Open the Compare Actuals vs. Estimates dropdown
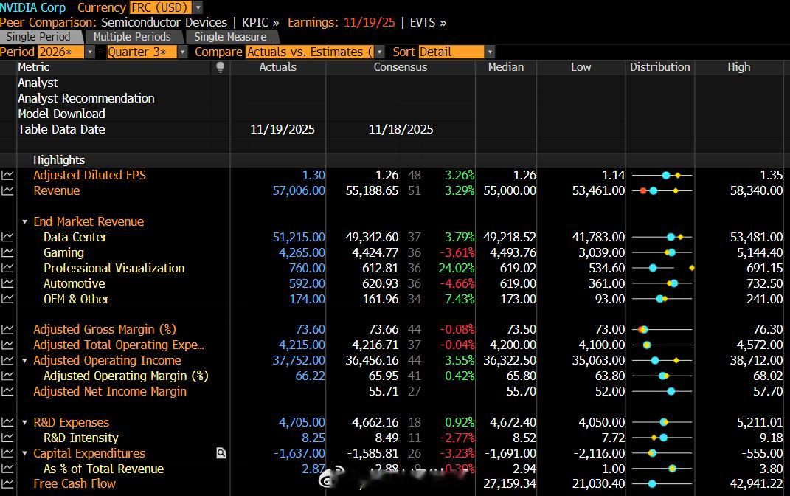The image size is (790, 496). click(379, 52)
